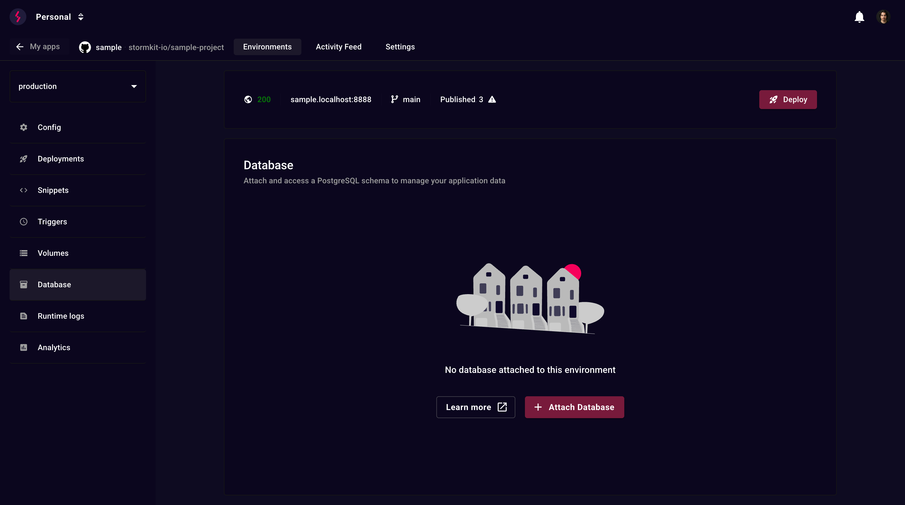Expand the environment selector chevron

click(x=134, y=86)
